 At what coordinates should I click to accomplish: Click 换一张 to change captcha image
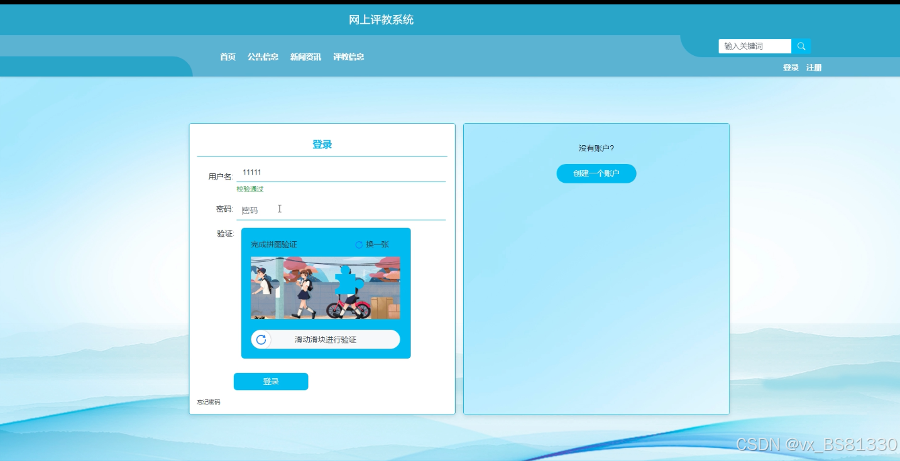[x=377, y=245]
